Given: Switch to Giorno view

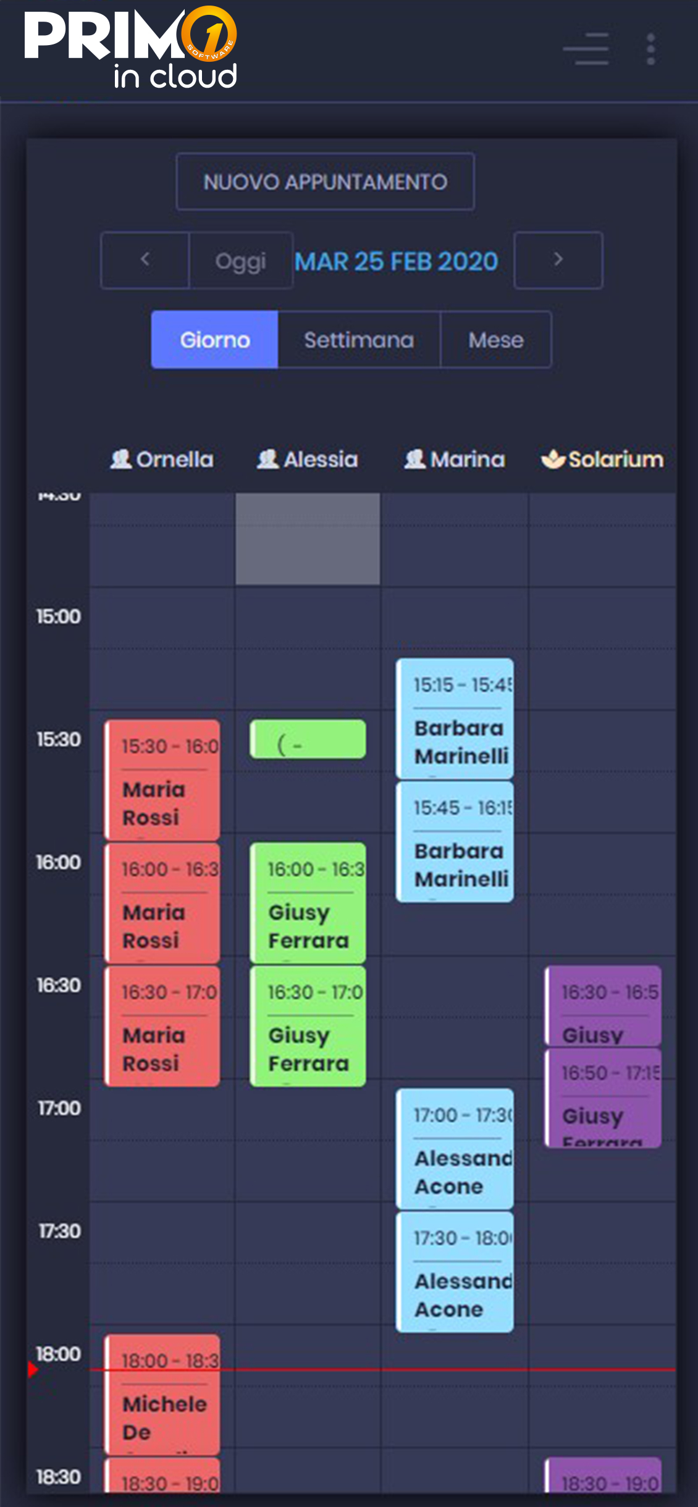Looking at the screenshot, I should tap(215, 340).
